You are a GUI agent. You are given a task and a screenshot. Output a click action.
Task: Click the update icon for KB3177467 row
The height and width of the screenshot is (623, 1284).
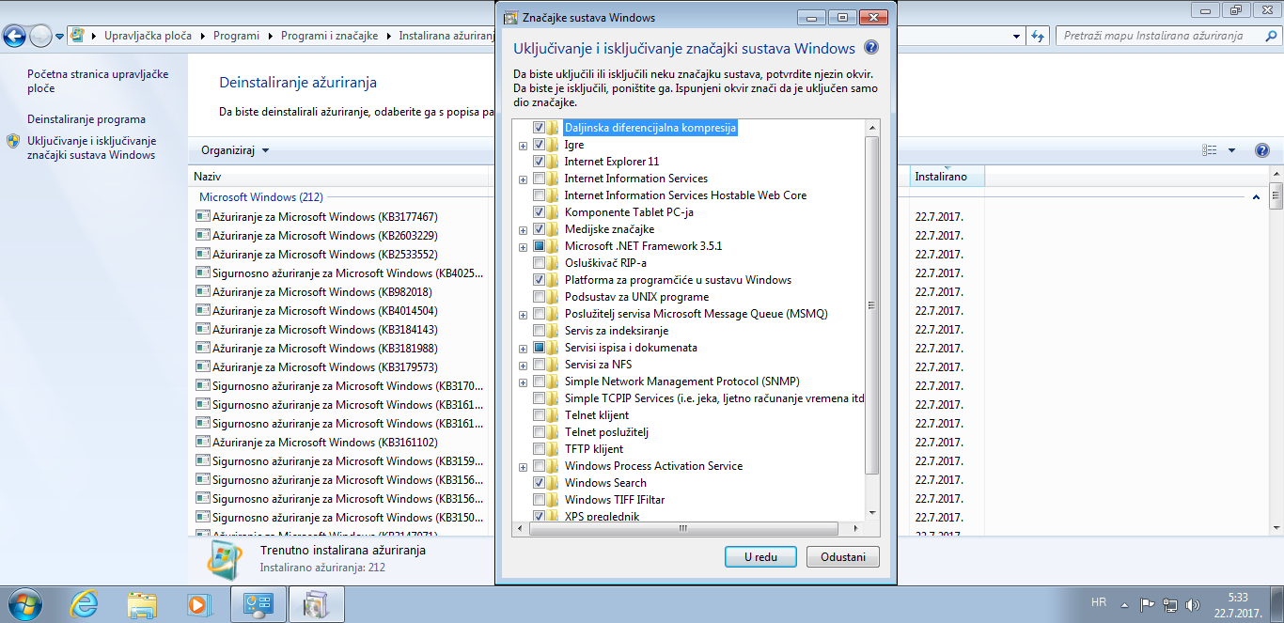tap(202, 216)
